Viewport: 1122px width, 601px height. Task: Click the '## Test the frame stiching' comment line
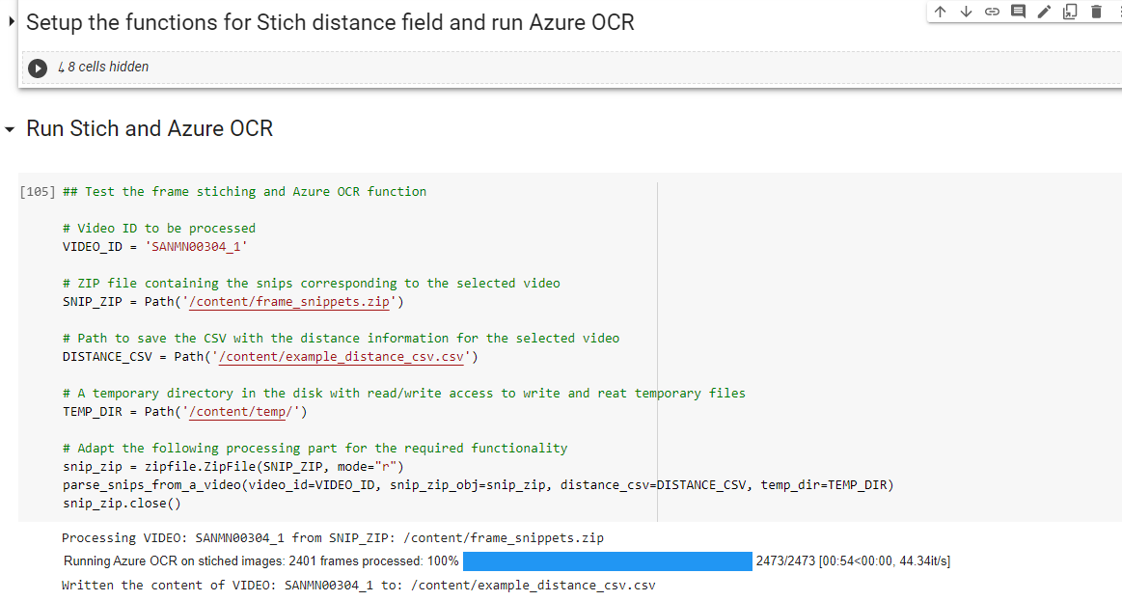(x=245, y=192)
